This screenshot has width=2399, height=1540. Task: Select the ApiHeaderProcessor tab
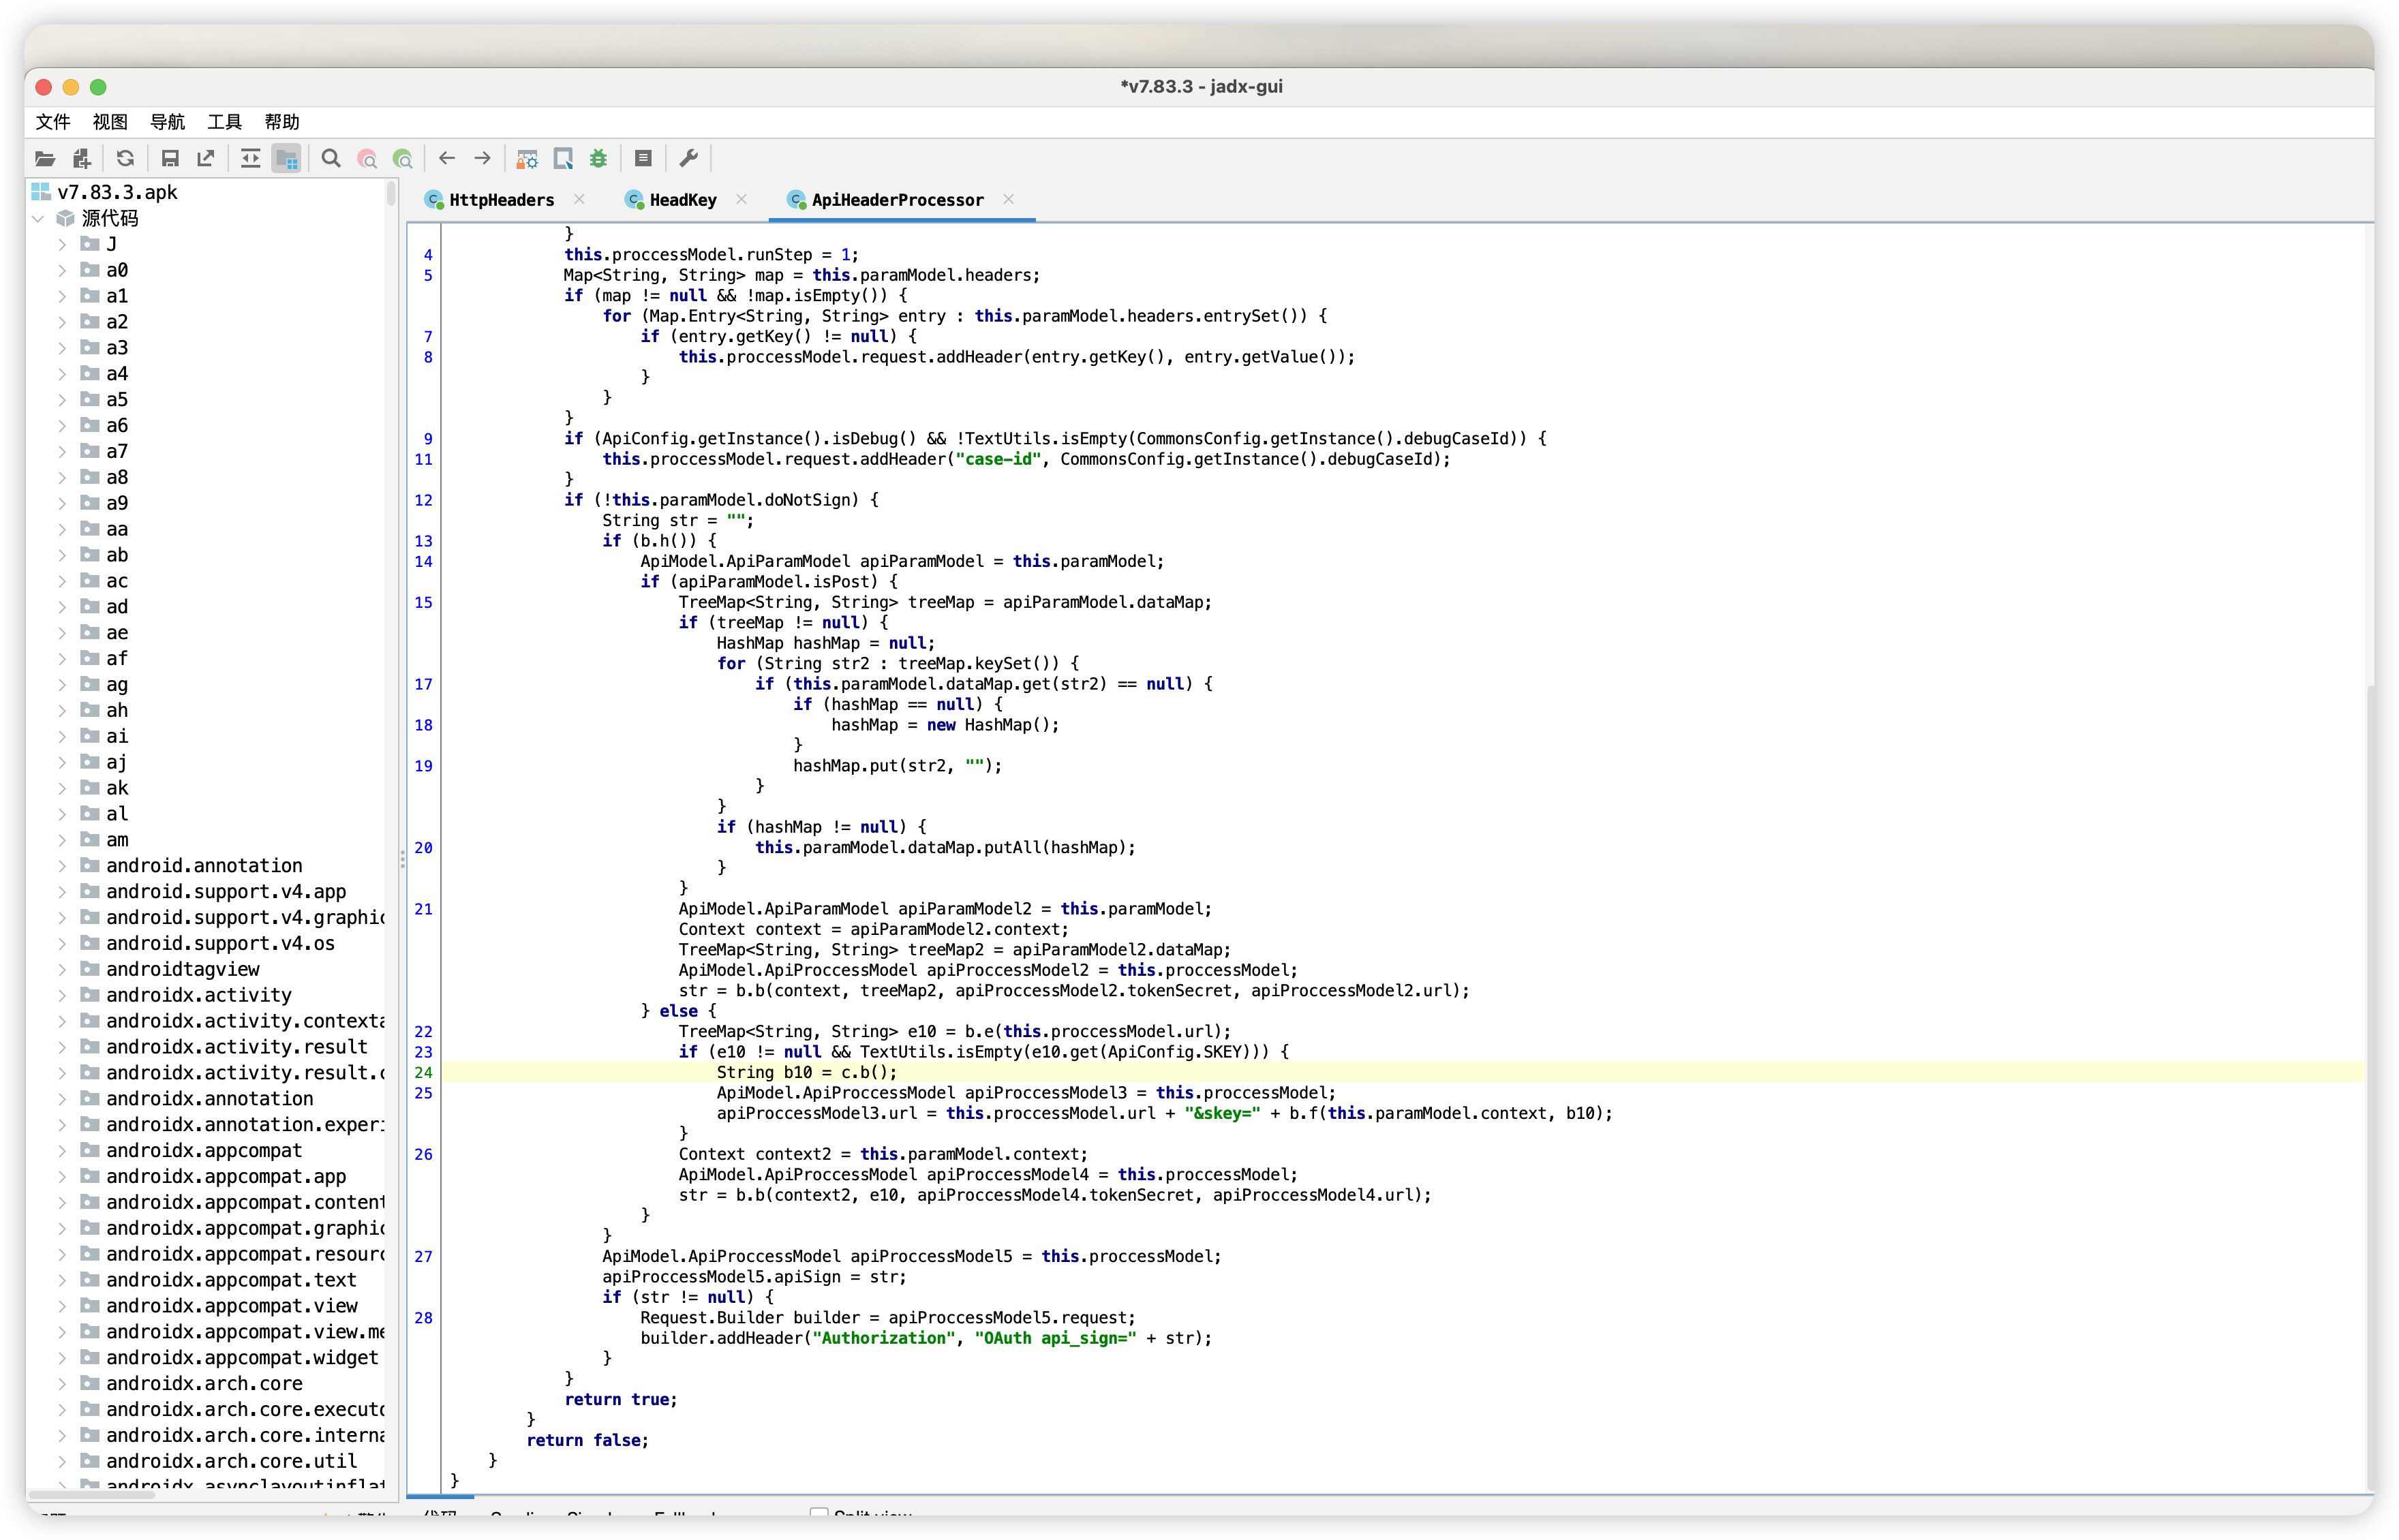pyautogui.click(x=897, y=200)
